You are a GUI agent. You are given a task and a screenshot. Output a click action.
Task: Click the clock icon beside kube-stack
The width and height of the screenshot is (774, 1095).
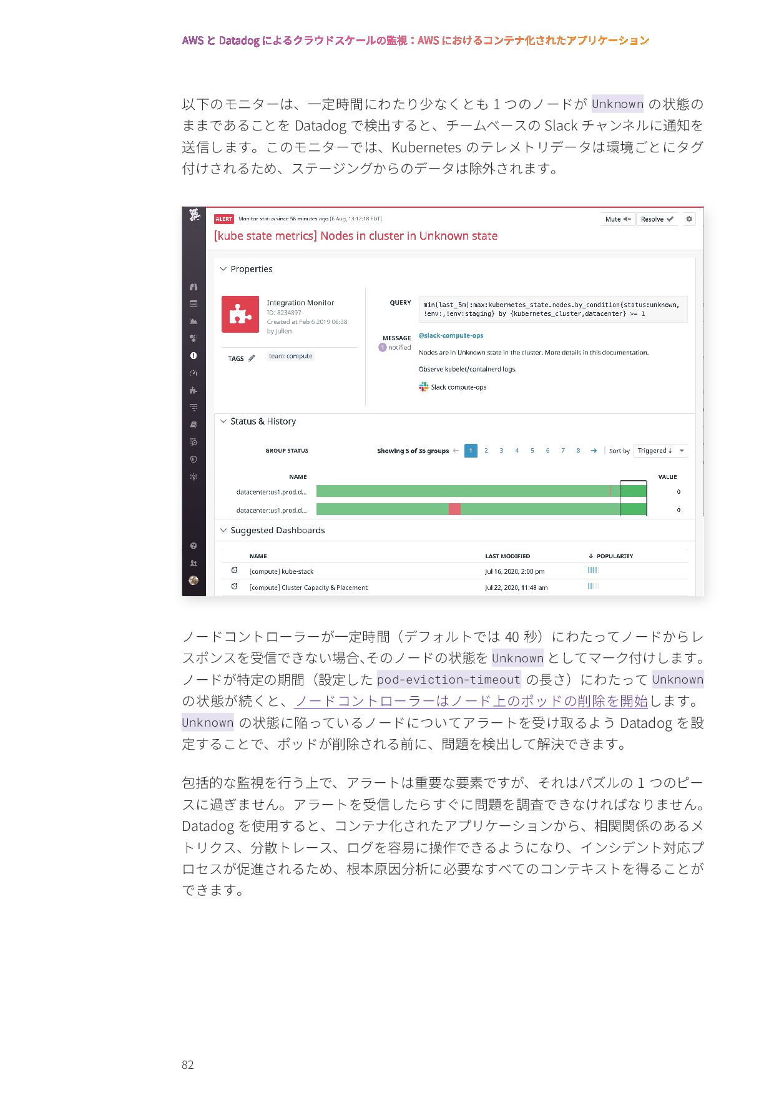click(x=235, y=571)
